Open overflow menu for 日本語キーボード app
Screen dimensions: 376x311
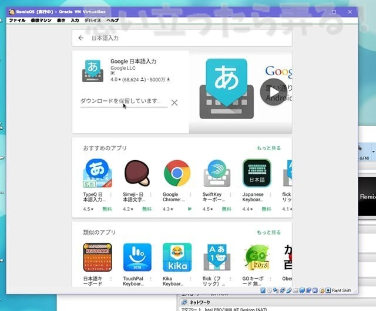click(x=111, y=279)
